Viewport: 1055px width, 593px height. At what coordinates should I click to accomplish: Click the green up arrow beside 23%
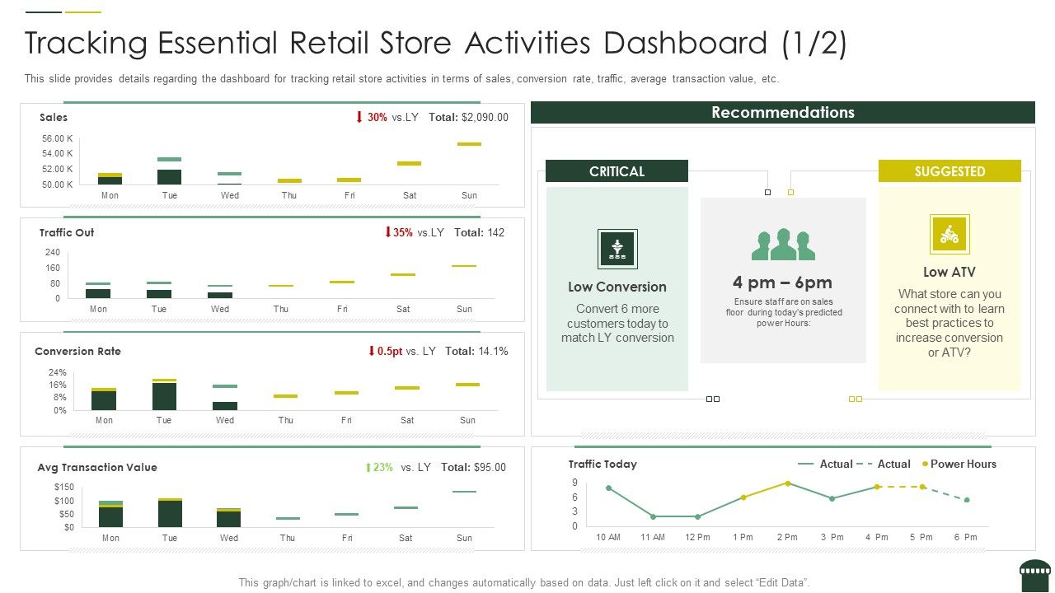tap(368, 467)
